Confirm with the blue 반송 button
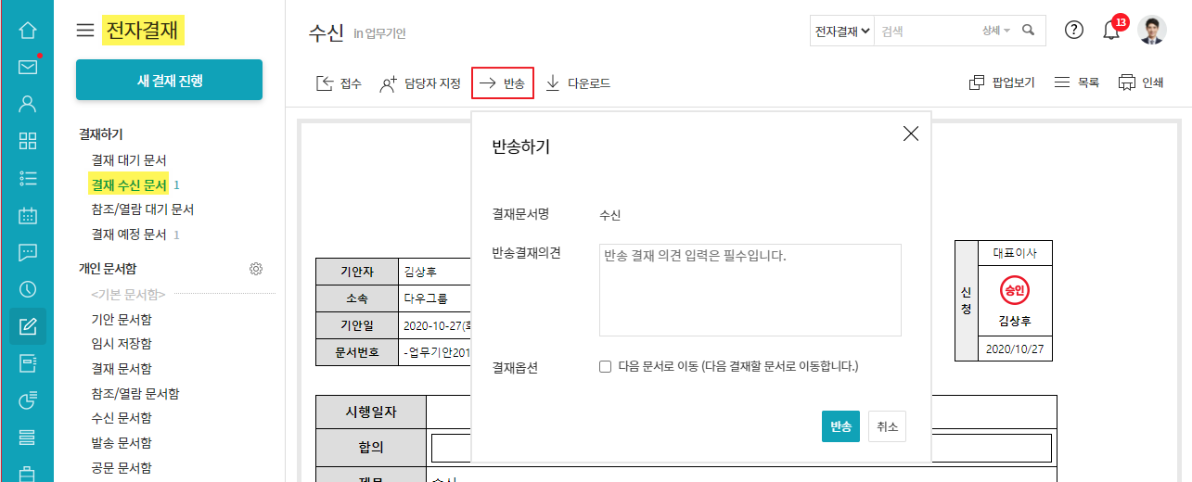Screen dimensions: 1192x482 tap(840, 426)
